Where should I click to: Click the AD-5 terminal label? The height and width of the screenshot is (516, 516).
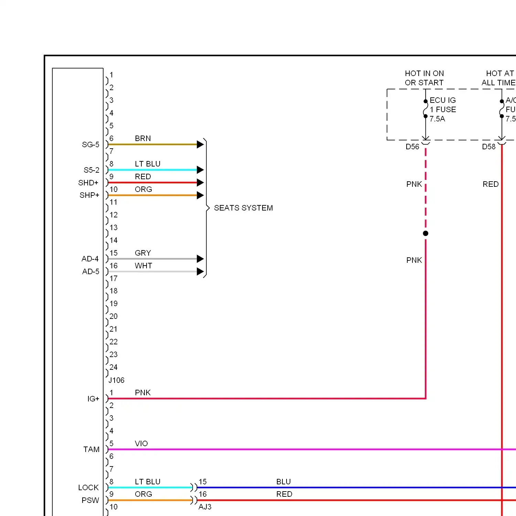(91, 271)
